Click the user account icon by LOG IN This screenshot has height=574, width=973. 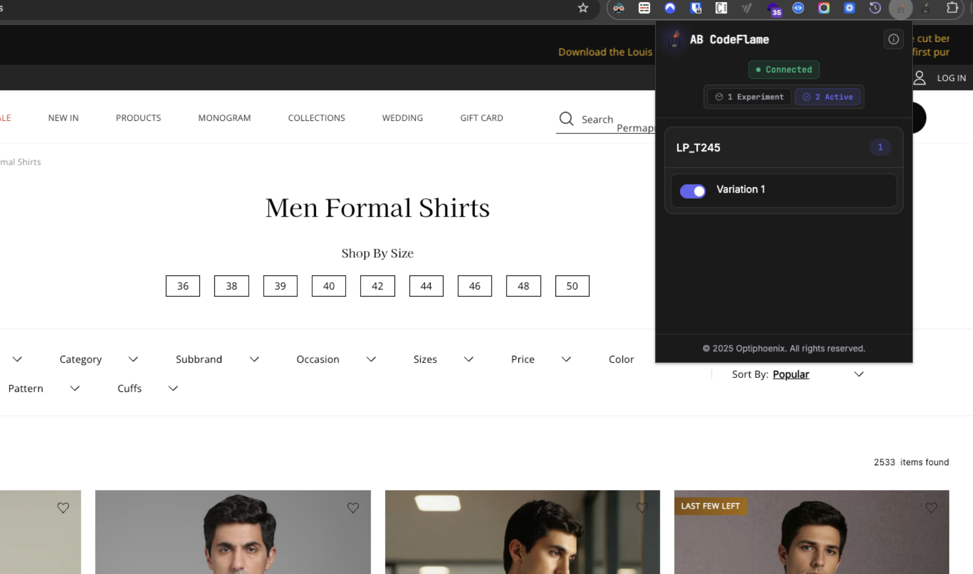click(920, 78)
